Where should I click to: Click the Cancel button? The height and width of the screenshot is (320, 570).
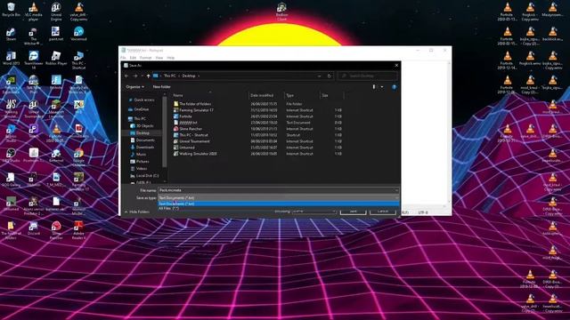point(383,212)
